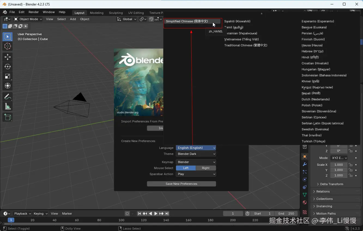Click the Scale X value field

[338, 165]
